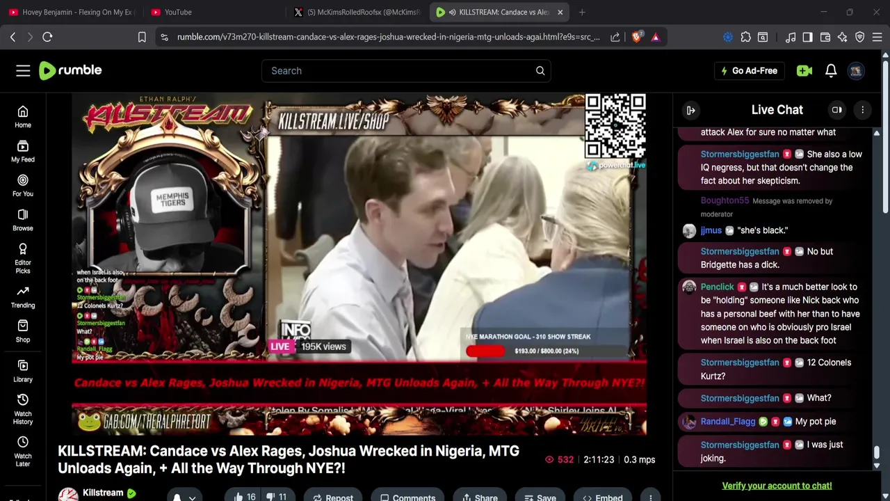Switch to McKimsRolledRoofs X tab
This screenshot has width=890, height=501.
coord(355,12)
